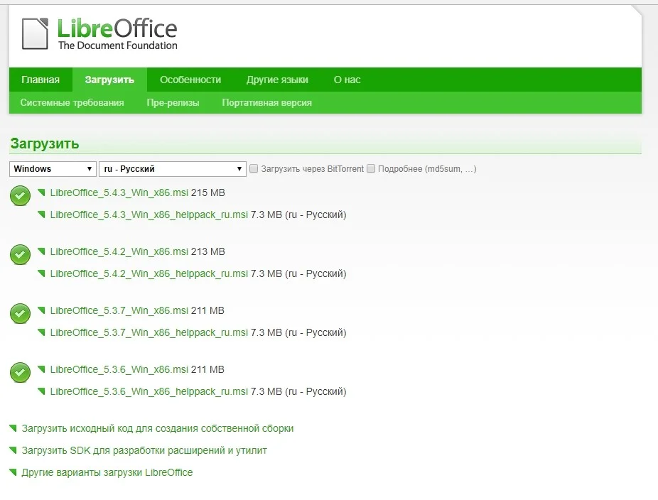Image resolution: width=658 pixels, height=500 pixels.
Task: Open the 'Пре-релизы' submenu item
Action: pyautogui.click(x=173, y=102)
